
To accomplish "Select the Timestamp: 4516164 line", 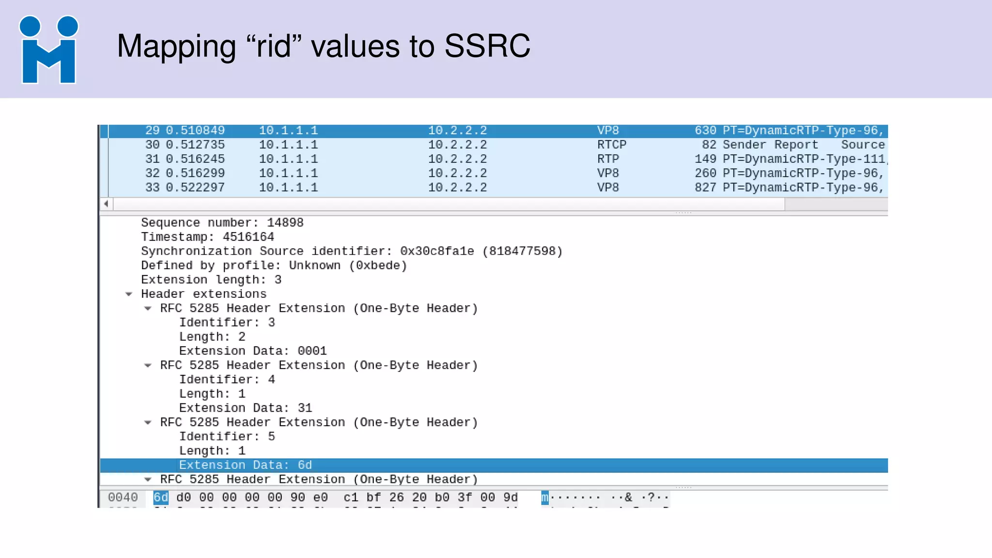I will click(x=208, y=237).
